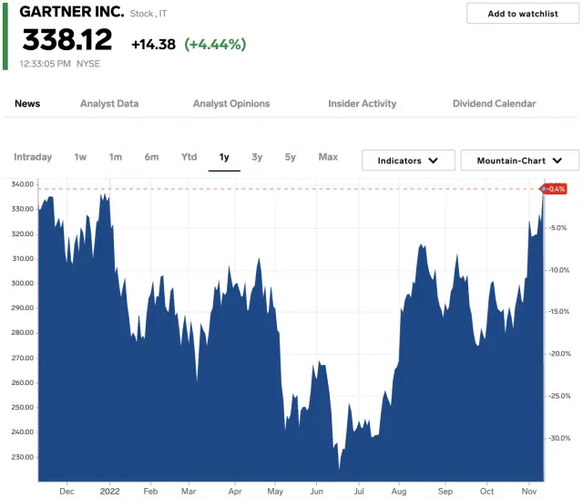View the Dividend Calendar tab
Image resolution: width=583 pixels, height=499 pixels.
click(x=494, y=104)
